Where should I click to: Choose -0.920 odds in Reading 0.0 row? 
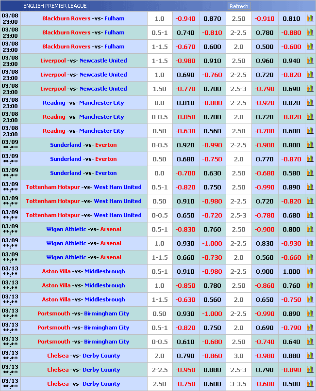(265, 103)
